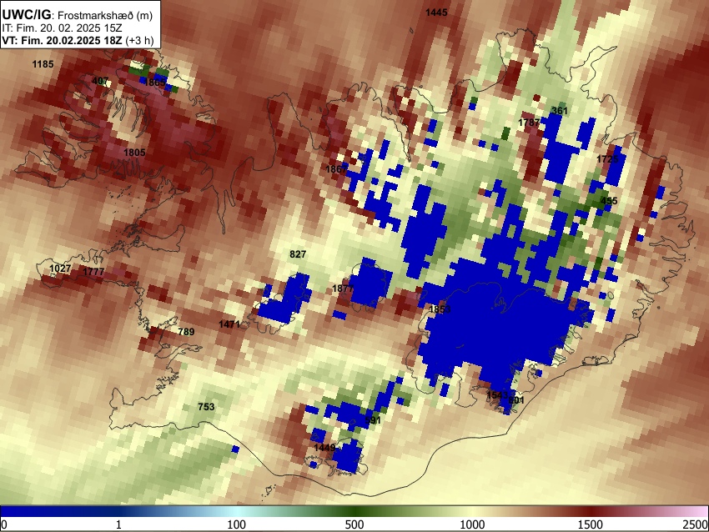Image resolution: width=709 pixels, height=532 pixels.
Task: Click the VT: Fim. 20.02.2025 18Z line
Action: coord(78,40)
